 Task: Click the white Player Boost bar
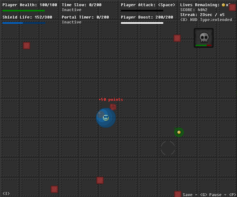(142, 23)
